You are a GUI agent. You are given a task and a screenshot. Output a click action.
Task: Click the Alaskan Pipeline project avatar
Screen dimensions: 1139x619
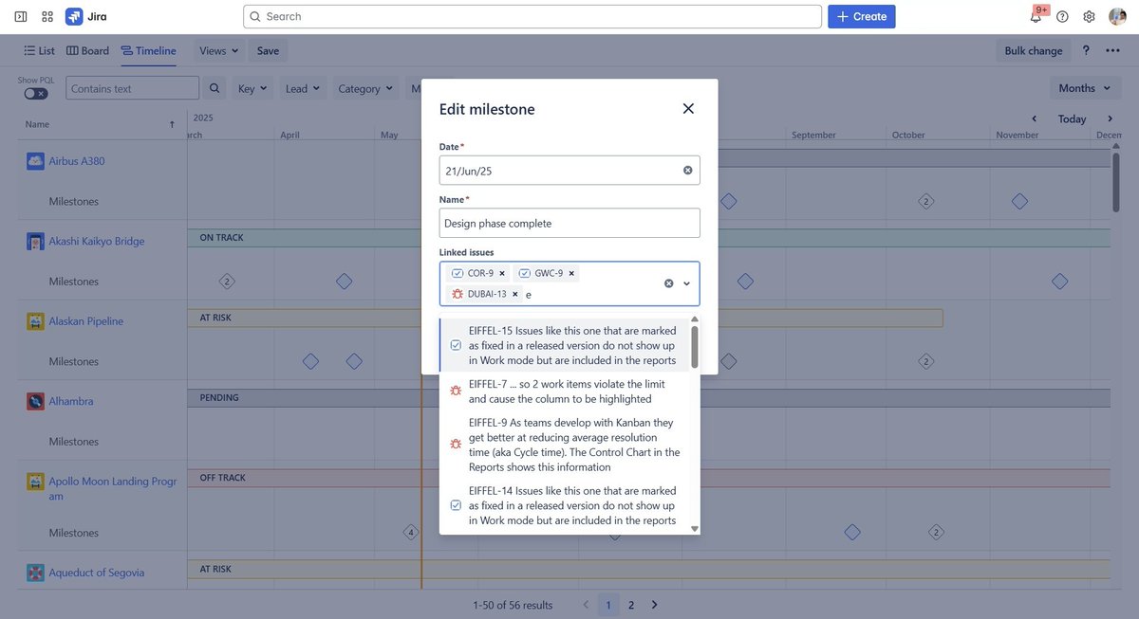[35, 321]
